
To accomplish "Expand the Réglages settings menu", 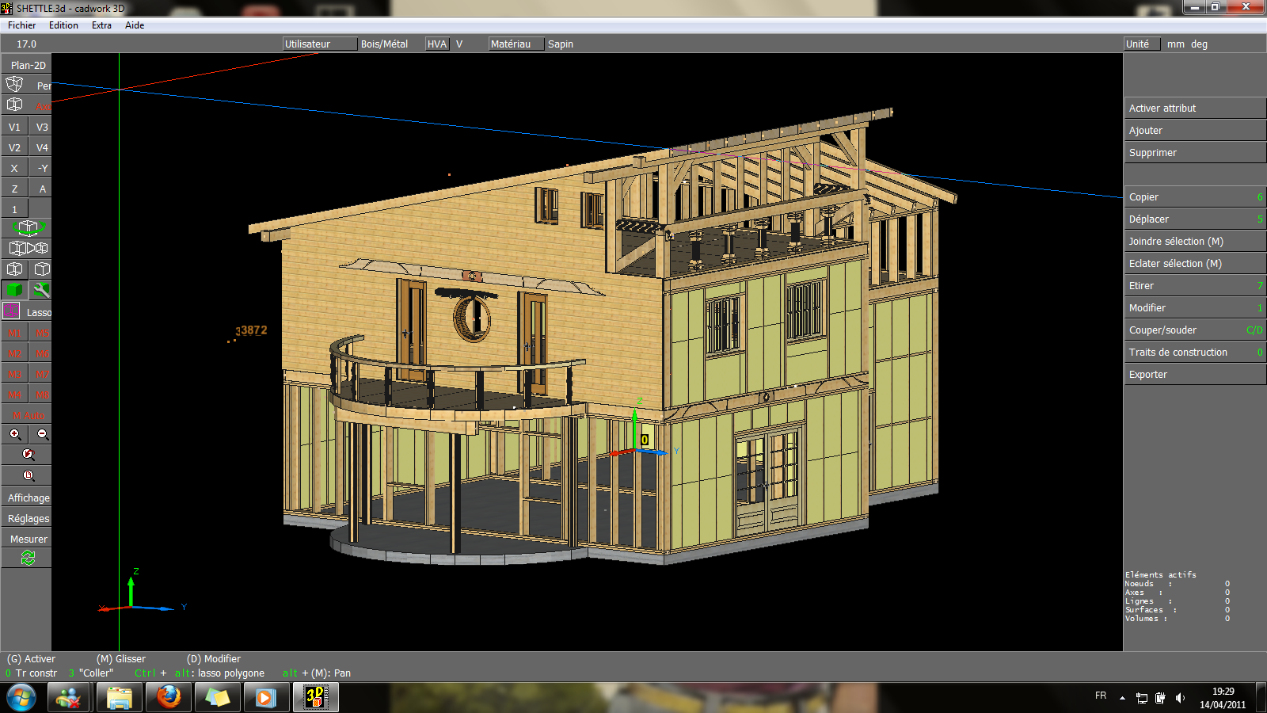I will (x=29, y=519).
